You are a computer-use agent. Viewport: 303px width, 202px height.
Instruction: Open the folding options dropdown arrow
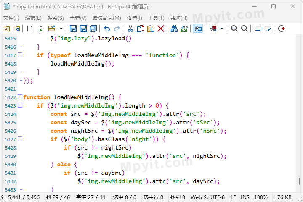point(222,29)
